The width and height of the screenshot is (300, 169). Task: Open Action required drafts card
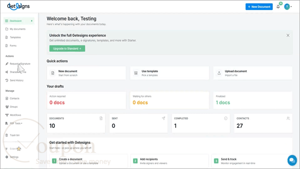pos(86,100)
